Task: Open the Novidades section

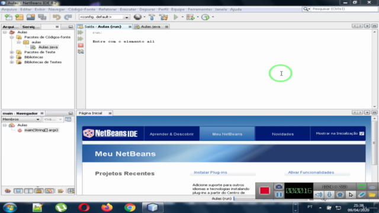Action: tap(283, 134)
